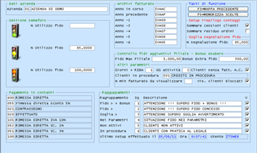
Task: Toggle Clienti senza fatt. A.C. checkbox
Action: pyautogui.click(x=247, y=70)
